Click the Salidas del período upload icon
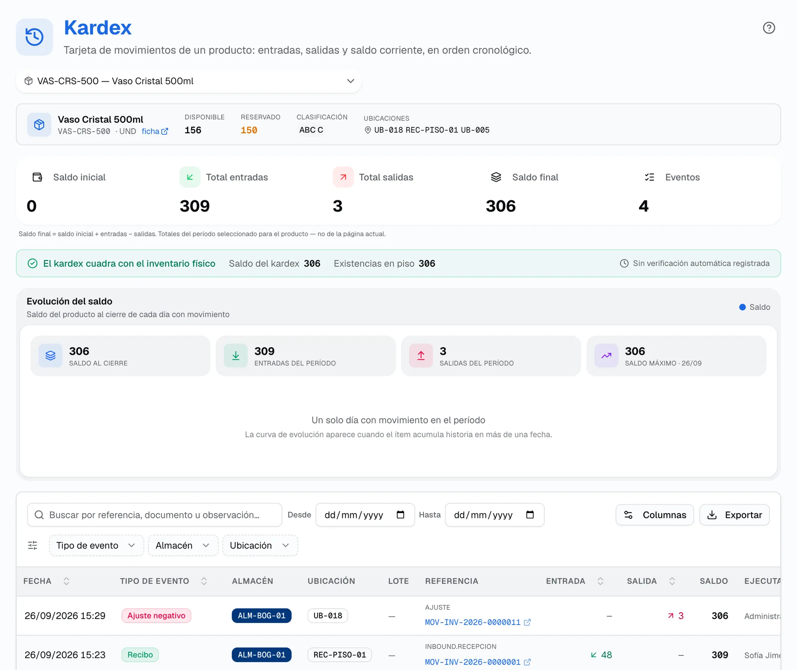 421,356
